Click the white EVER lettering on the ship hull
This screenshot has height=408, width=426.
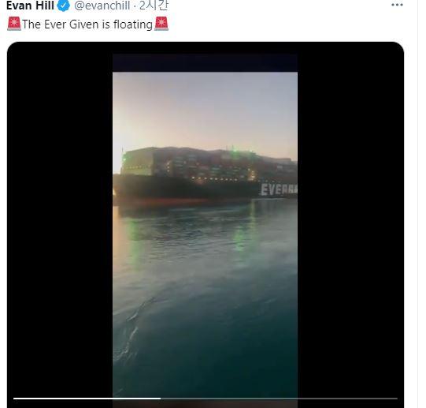coord(279,189)
